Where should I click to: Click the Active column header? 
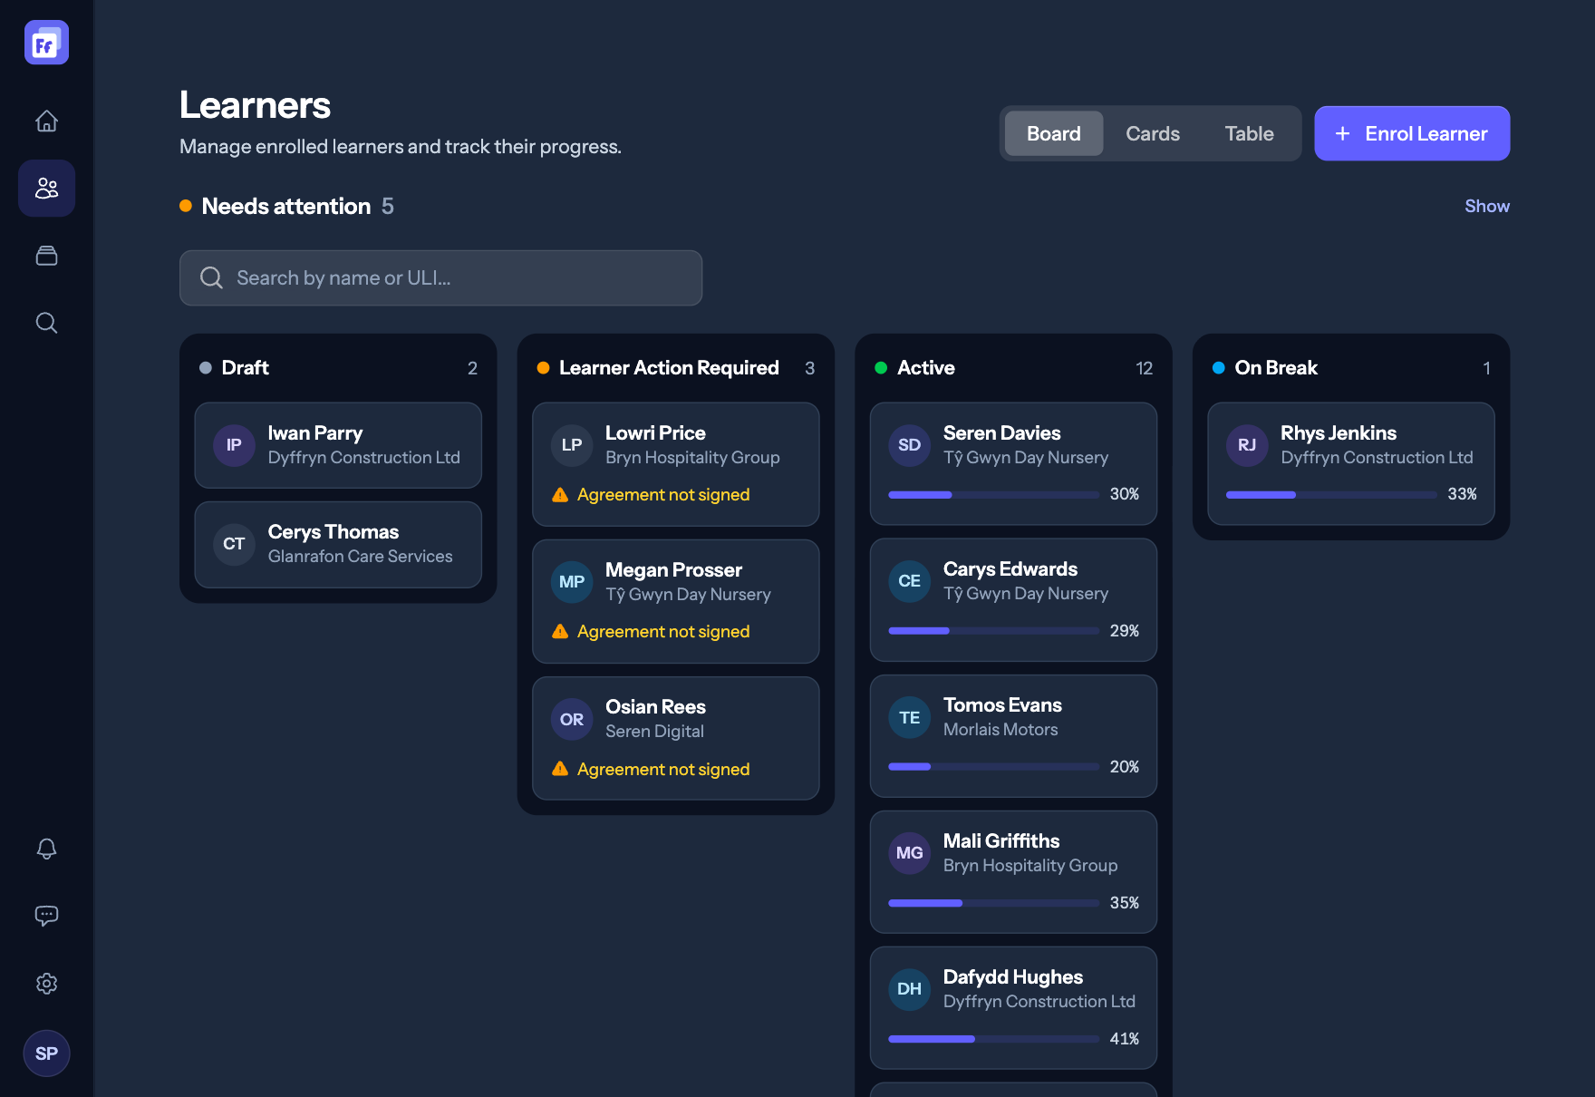coord(1013,368)
